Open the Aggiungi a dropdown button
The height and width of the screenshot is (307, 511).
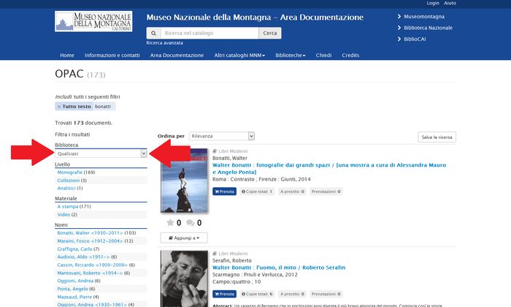[184, 238]
